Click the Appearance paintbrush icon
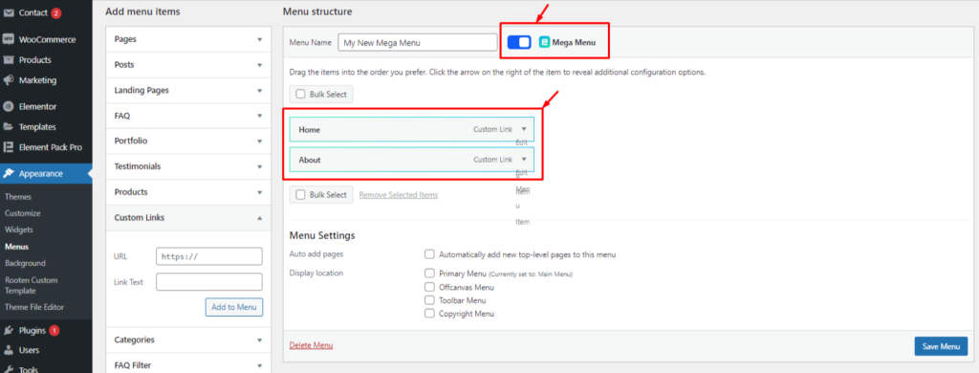This screenshot has height=373, width=979. click(9, 174)
